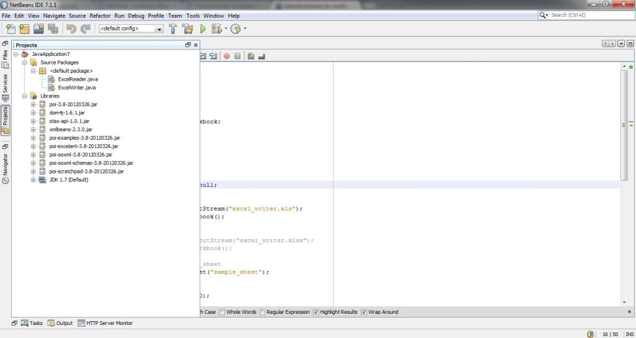Viewport: 636px width, 338px height.
Task: Click the Save All toolbar icon
Action: [53, 29]
